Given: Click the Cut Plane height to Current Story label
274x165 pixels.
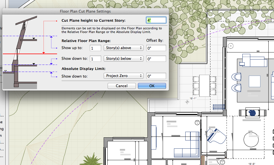Looking at the screenshot, I should (93, 20).
